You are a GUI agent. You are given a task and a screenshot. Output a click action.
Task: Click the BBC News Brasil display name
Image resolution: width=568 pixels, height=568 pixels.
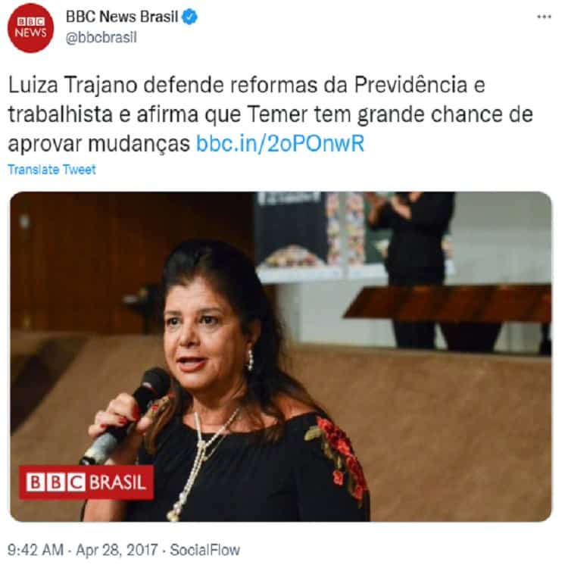(122, 17)
